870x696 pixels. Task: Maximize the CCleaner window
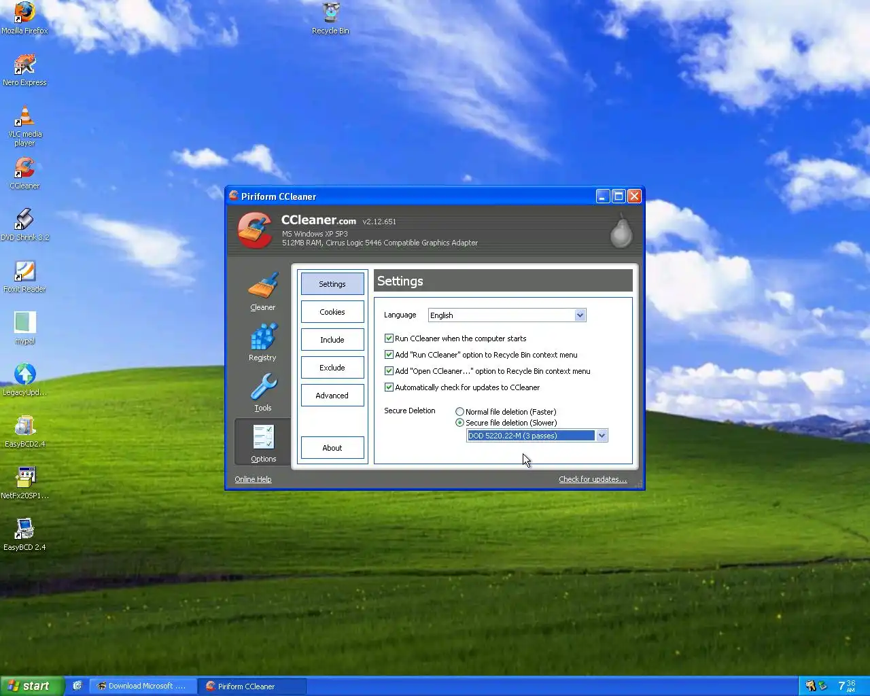pyautogui.click(x=619, y=196)
